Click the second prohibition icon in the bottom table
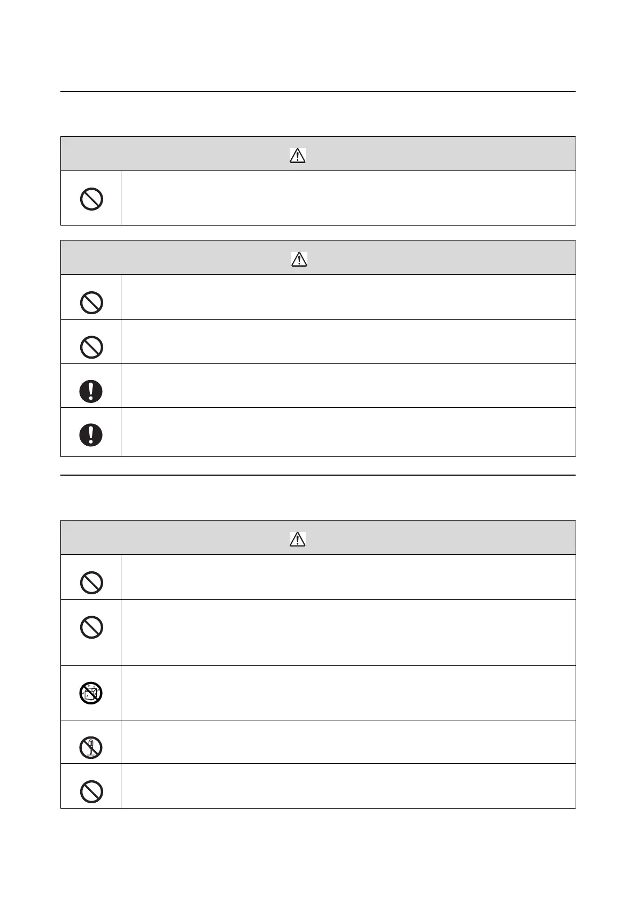This screenshot has width=636, height=900. tap(91, 627)
